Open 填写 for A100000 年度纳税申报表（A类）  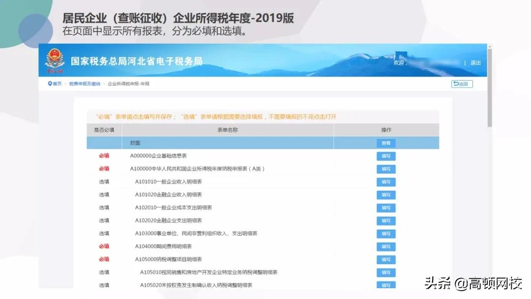pos(385,169)
